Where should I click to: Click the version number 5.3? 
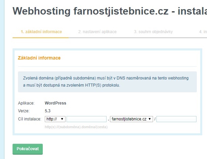48,111
